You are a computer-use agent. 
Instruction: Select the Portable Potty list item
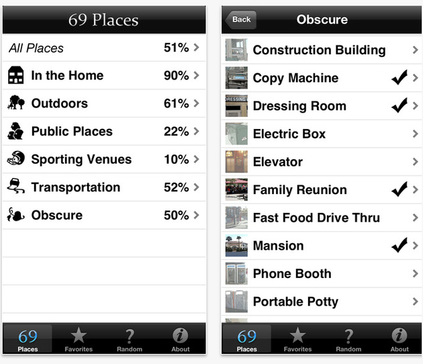pyautogui.click(x=295, y=302)
